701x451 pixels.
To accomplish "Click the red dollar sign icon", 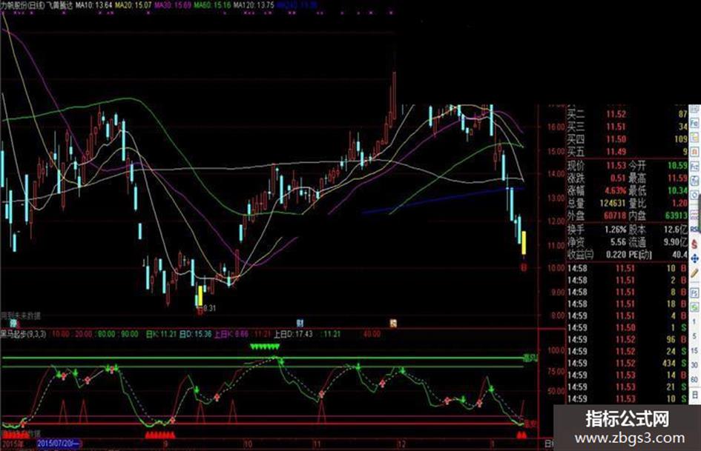I will click(x=695, y=244).
